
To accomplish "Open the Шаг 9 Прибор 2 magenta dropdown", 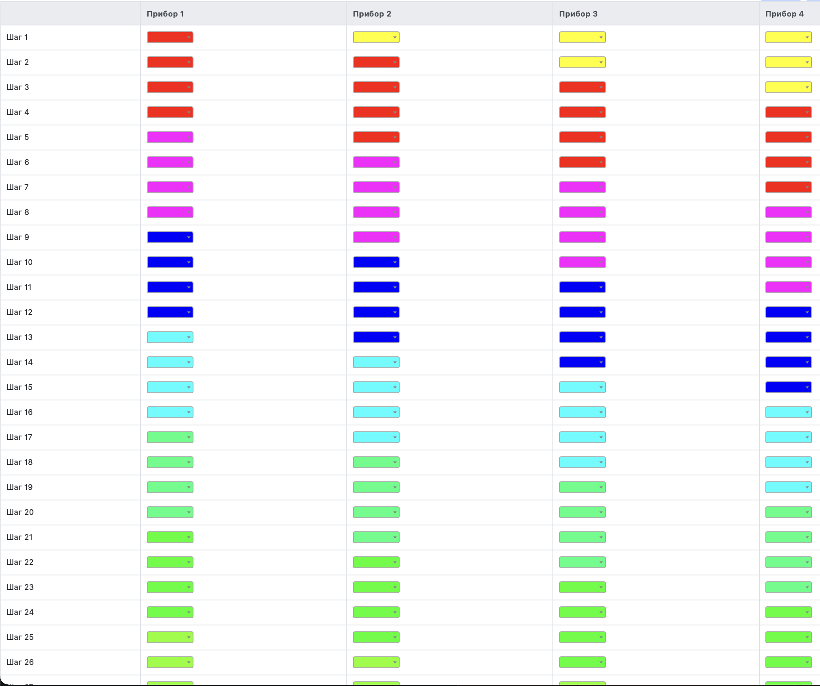I will [x=376, y=237].
